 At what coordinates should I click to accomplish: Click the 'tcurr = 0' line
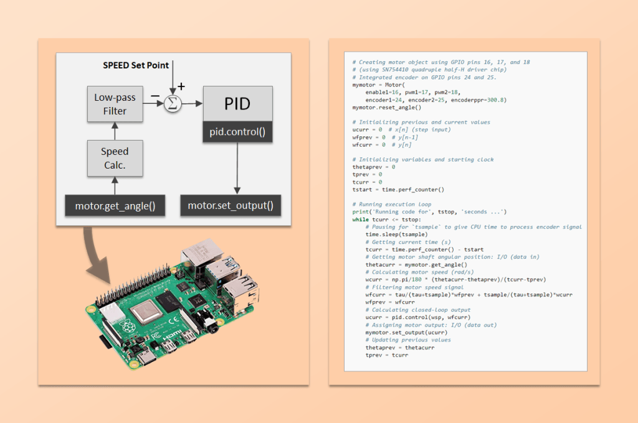367,182
